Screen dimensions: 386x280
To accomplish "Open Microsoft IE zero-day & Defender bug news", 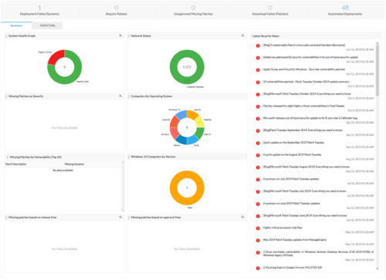I will [310, 118].
